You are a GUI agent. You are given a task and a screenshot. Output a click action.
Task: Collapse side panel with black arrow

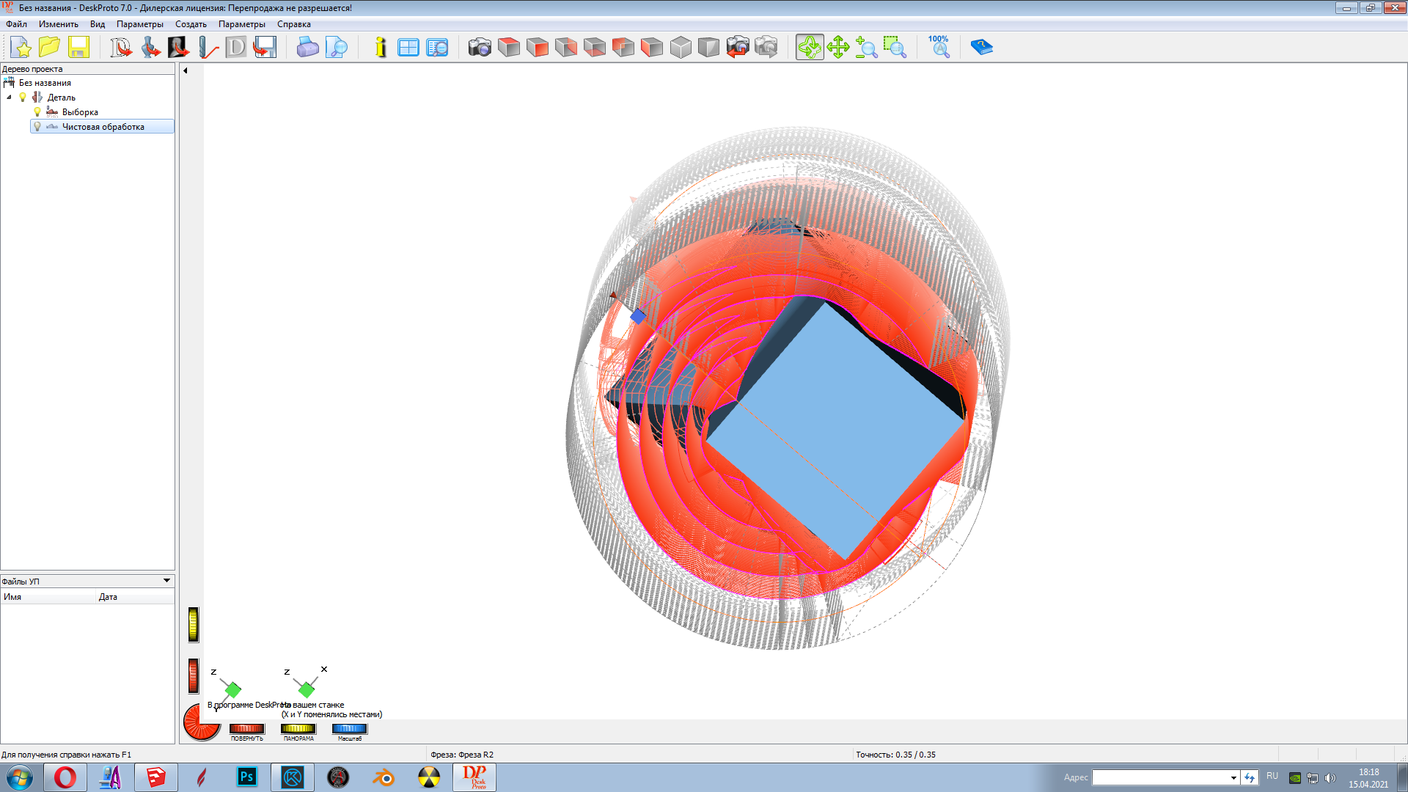(x=186, y=71)
